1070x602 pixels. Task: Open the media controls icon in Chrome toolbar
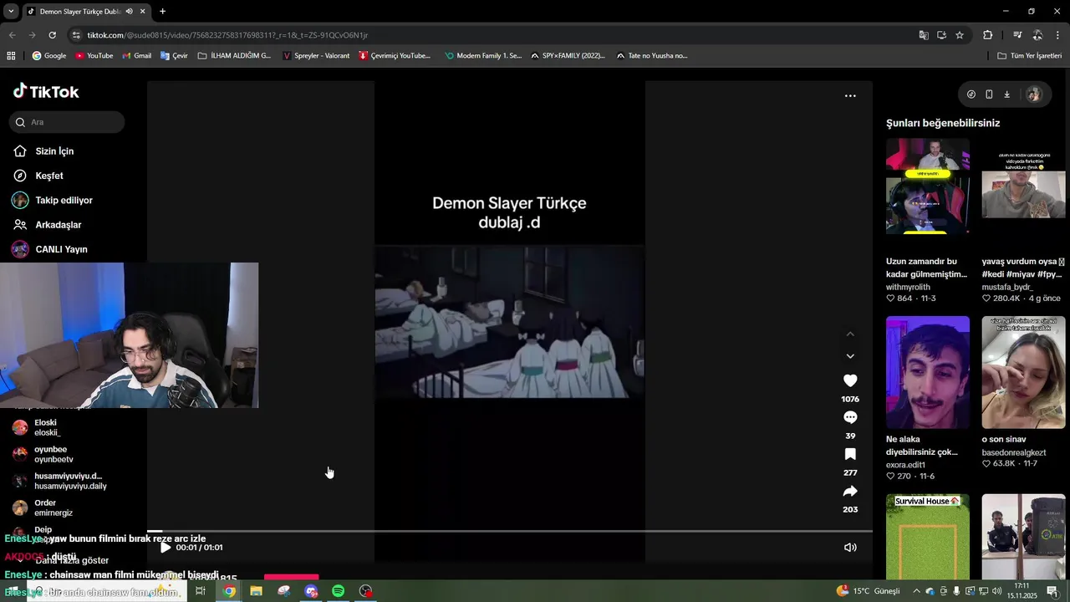point(1017,35)
